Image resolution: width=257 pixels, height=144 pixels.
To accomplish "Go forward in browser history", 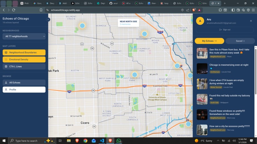I will tap(9, 10).
